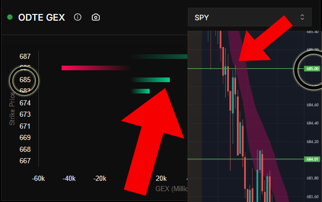Image resolution: width=322 pixels, height=202 pixels.
Task: Select the 669 strike label
Action: point(25,137)
